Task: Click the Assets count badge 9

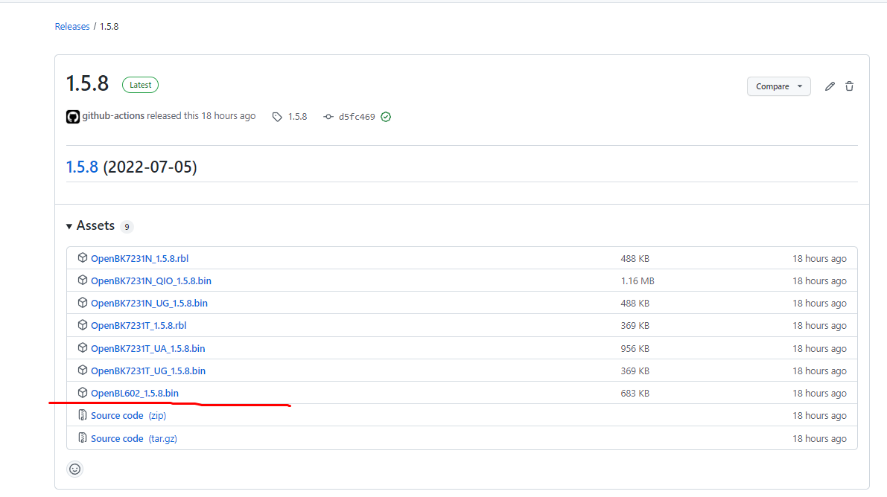Action: click(127, 227)
